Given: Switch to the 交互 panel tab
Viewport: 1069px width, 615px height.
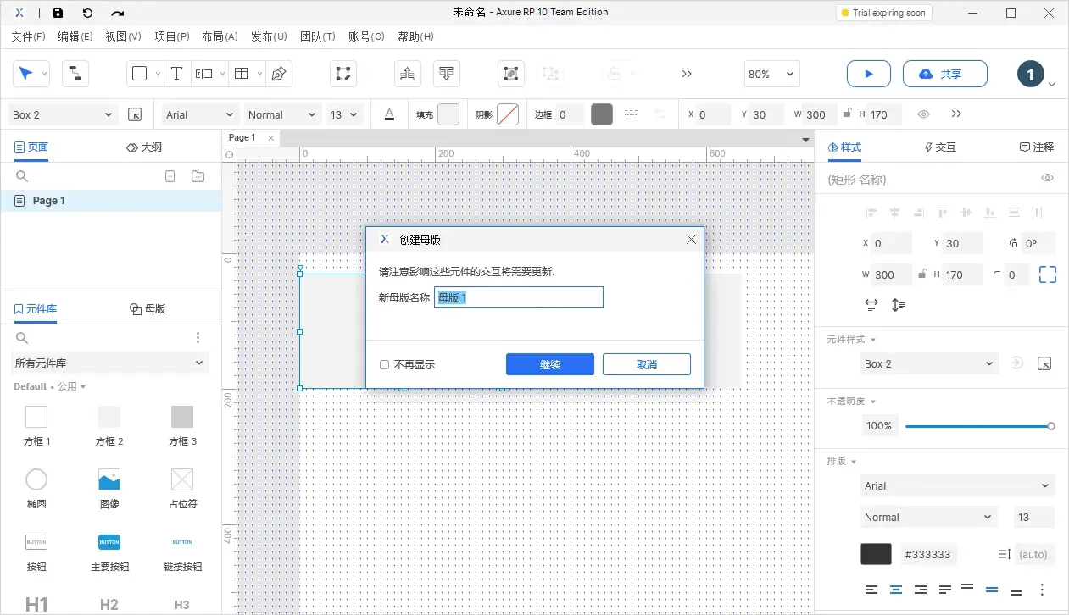Looking at the screenshot, I should coord(939,146).
